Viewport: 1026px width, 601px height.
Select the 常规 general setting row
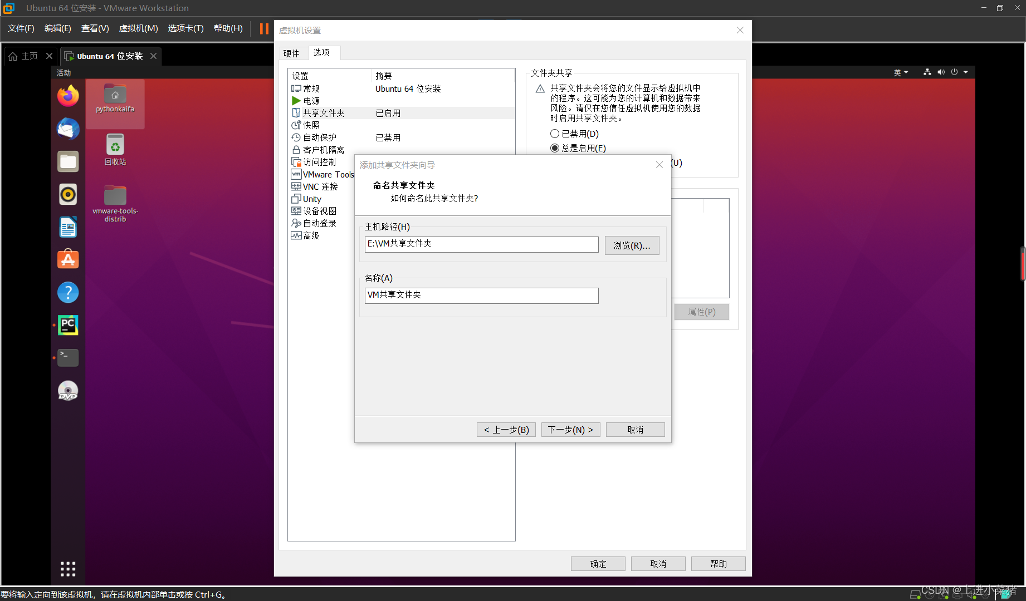click(402, 88)
